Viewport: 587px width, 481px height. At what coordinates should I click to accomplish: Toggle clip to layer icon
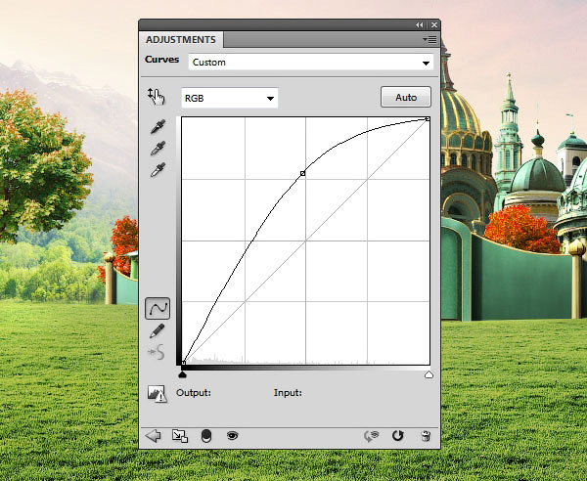coord(206,436)
